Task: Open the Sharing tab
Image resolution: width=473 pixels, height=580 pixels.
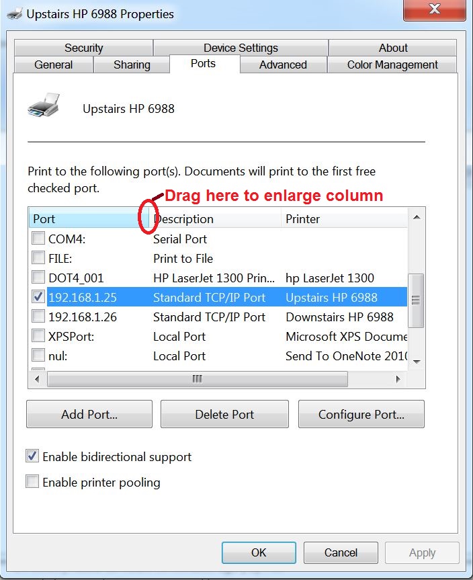Action: [x=132, y=65]
